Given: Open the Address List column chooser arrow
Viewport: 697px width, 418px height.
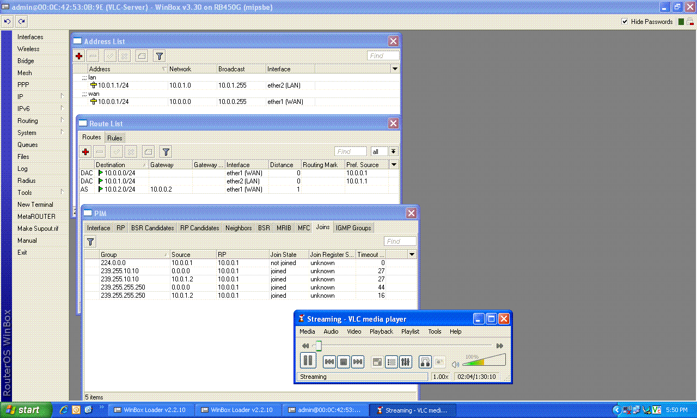Looking at the screenshot, I should 395,68.
